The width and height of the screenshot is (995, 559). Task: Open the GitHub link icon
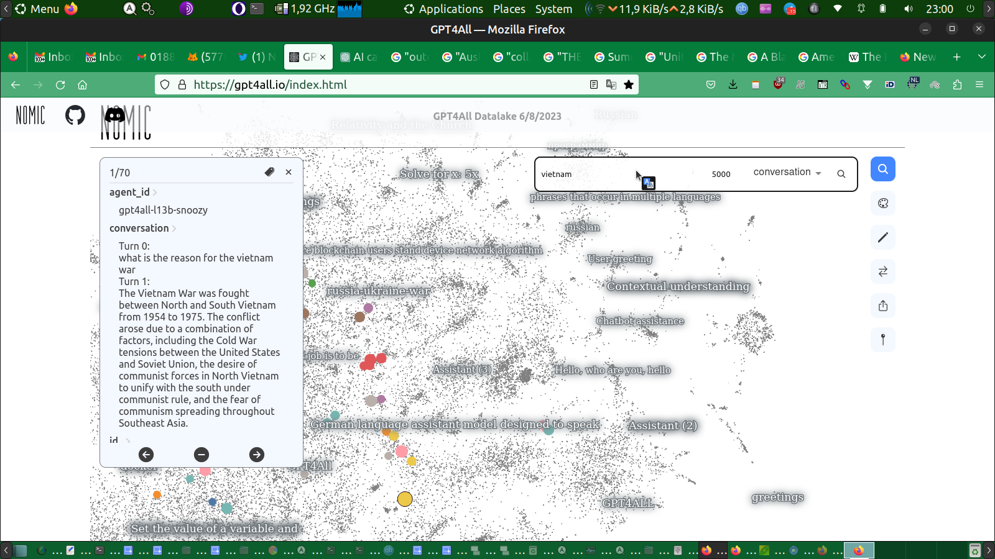tap(75, 115)
